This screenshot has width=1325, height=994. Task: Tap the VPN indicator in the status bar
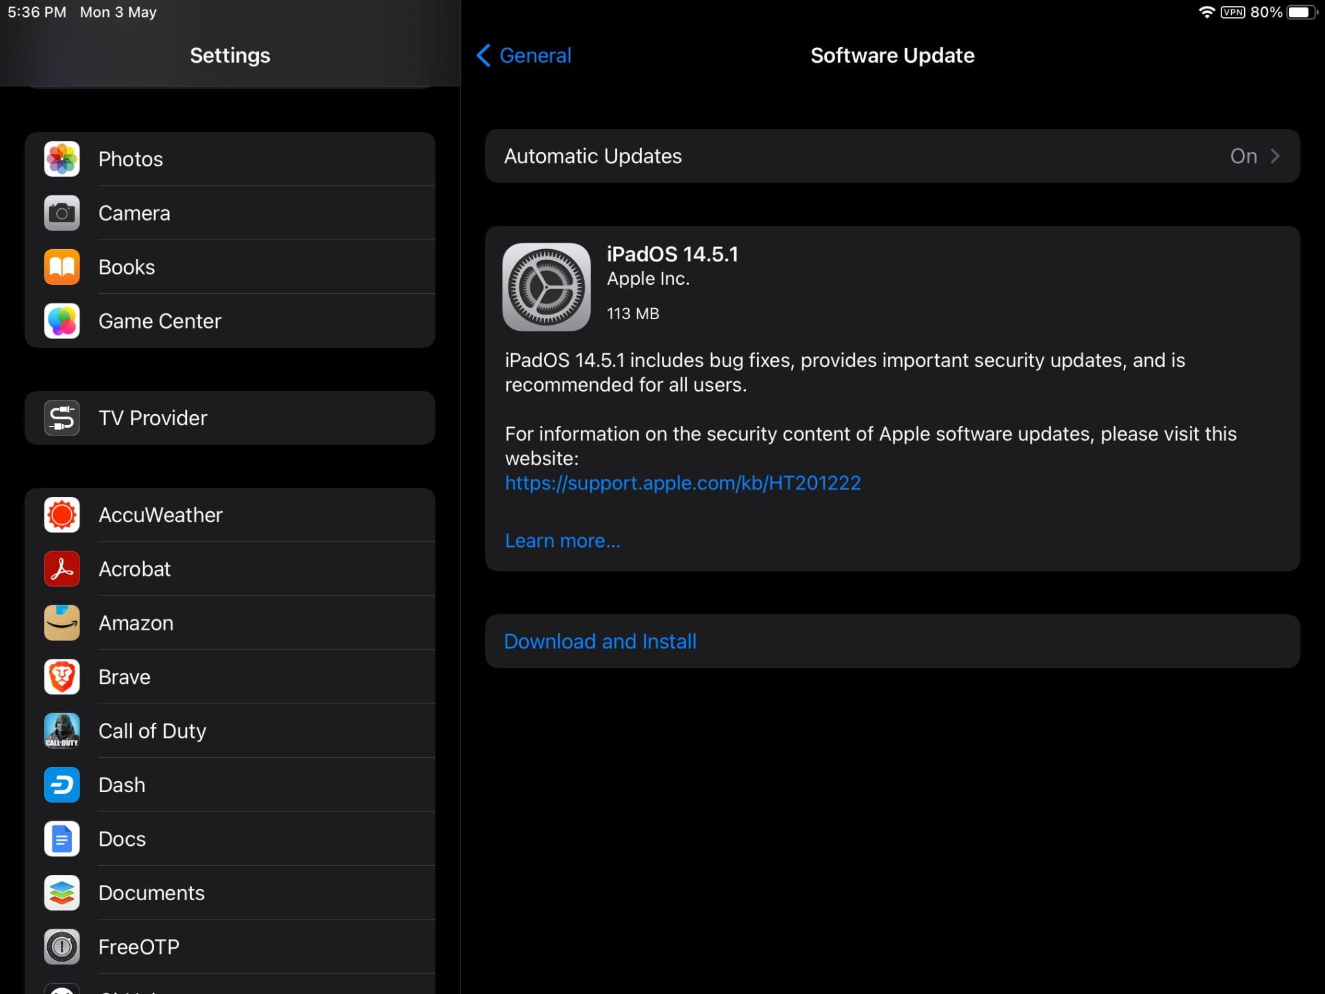pos(1233,12)
